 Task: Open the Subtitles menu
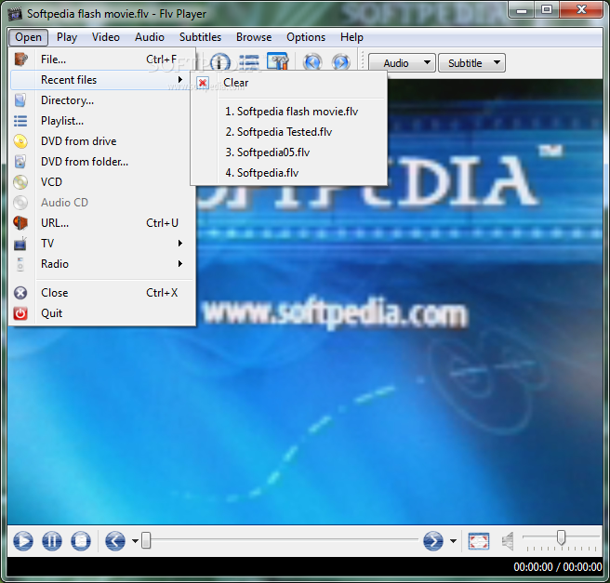(x=200, y=37)
